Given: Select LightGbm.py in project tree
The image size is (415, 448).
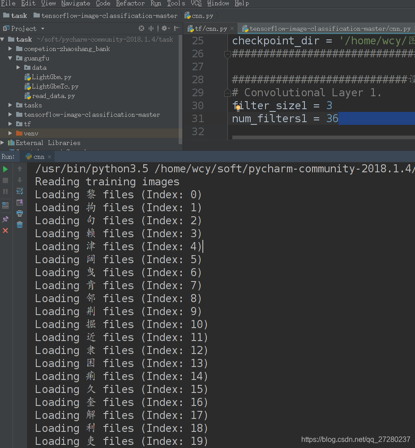Looking at the screenshot, I should pyautogui.click(x=48, y=77).
